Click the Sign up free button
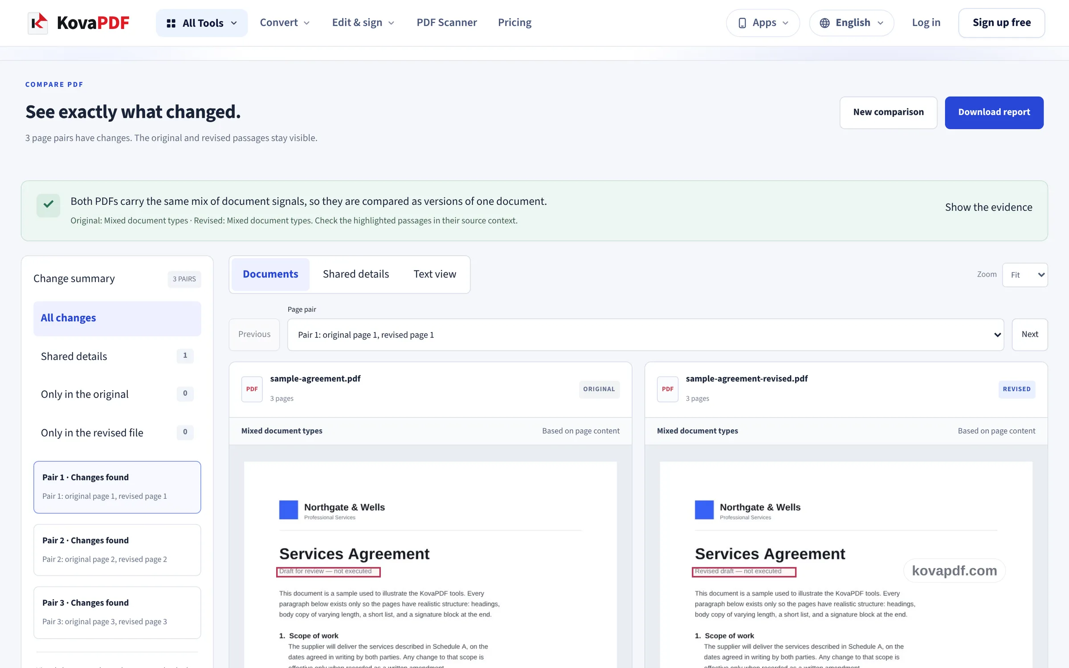Viewport: 1069px width, 668px height. pyautogui.click(x=1002, y=23)
